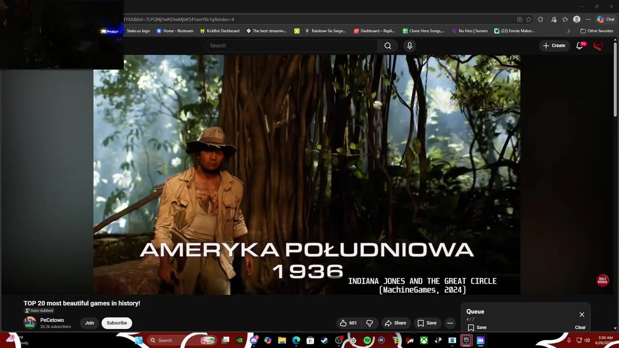Click the YouTube search magnifier button
Viewport: 619px width, 348px height.
388,45
